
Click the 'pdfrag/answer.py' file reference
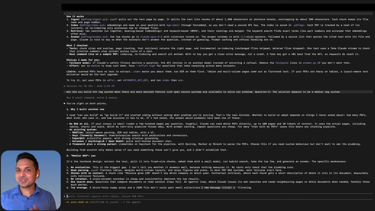[x=94, y=37]
